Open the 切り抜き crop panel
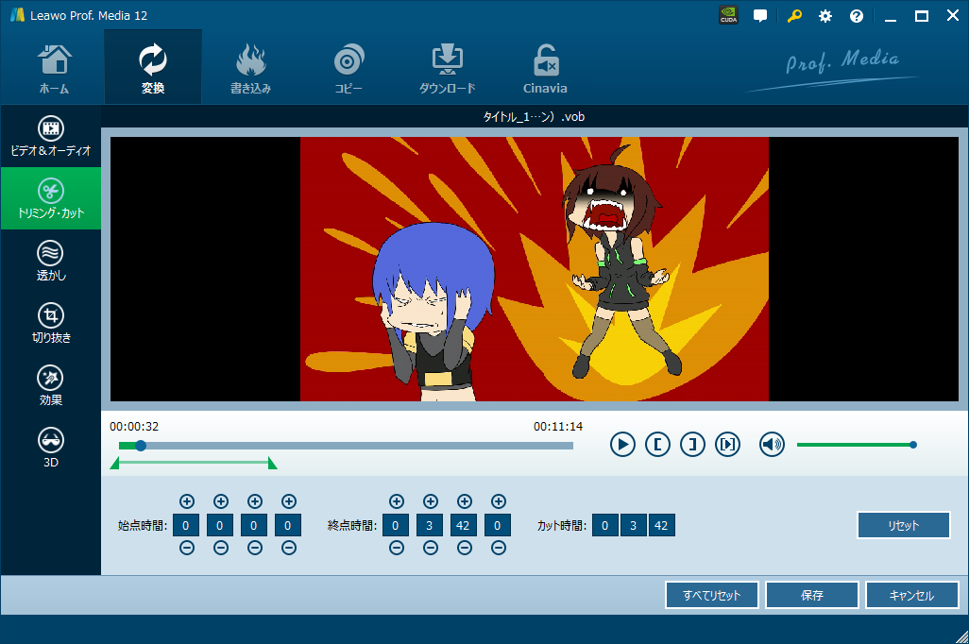This screenshot has height=644, width=969. pyautogui.click(x=51, y=323)
